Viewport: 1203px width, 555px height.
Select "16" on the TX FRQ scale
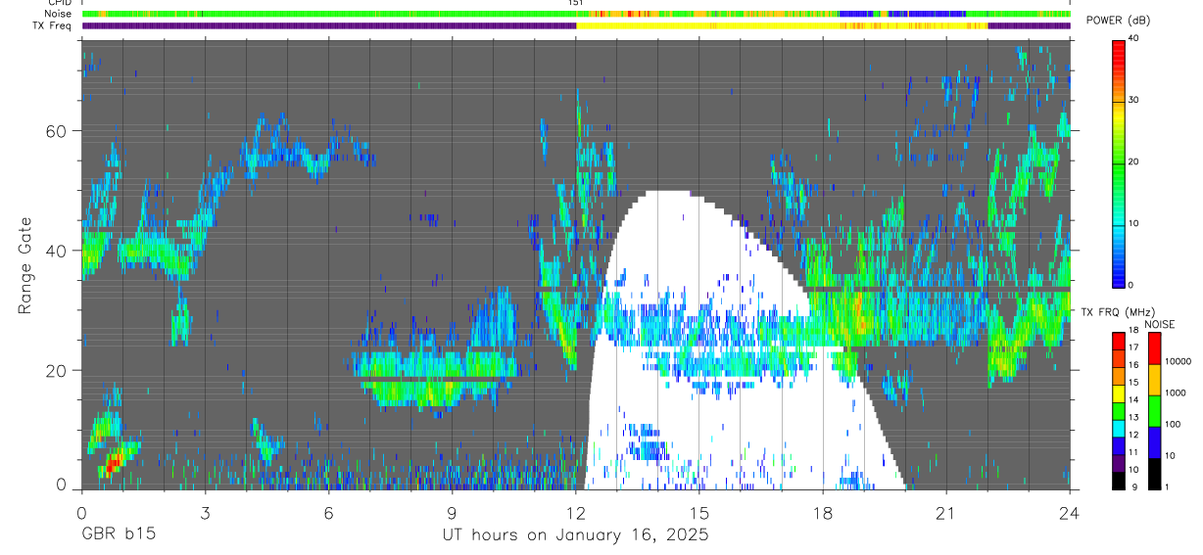click(x=1133, y=365)
